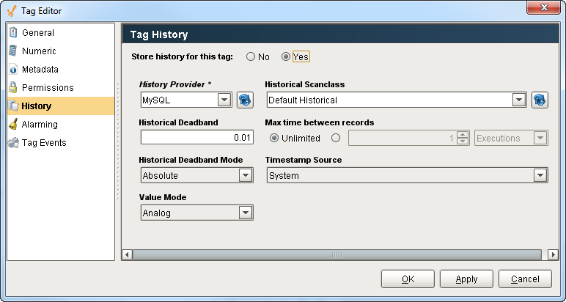Click the Numeric calculator icon

[13, 51]
